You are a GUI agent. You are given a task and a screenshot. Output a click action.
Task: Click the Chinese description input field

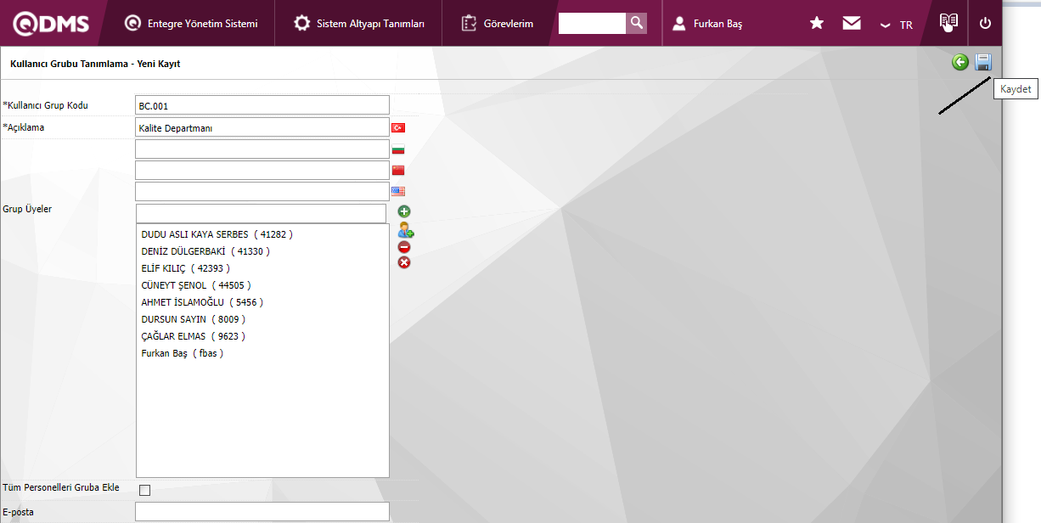click(x=262, y=170)
